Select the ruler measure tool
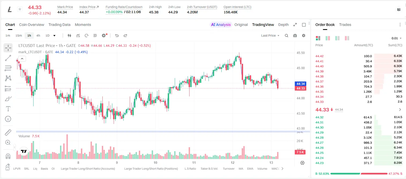This screenshot has width=406, height=179. [x=8, y=133]
